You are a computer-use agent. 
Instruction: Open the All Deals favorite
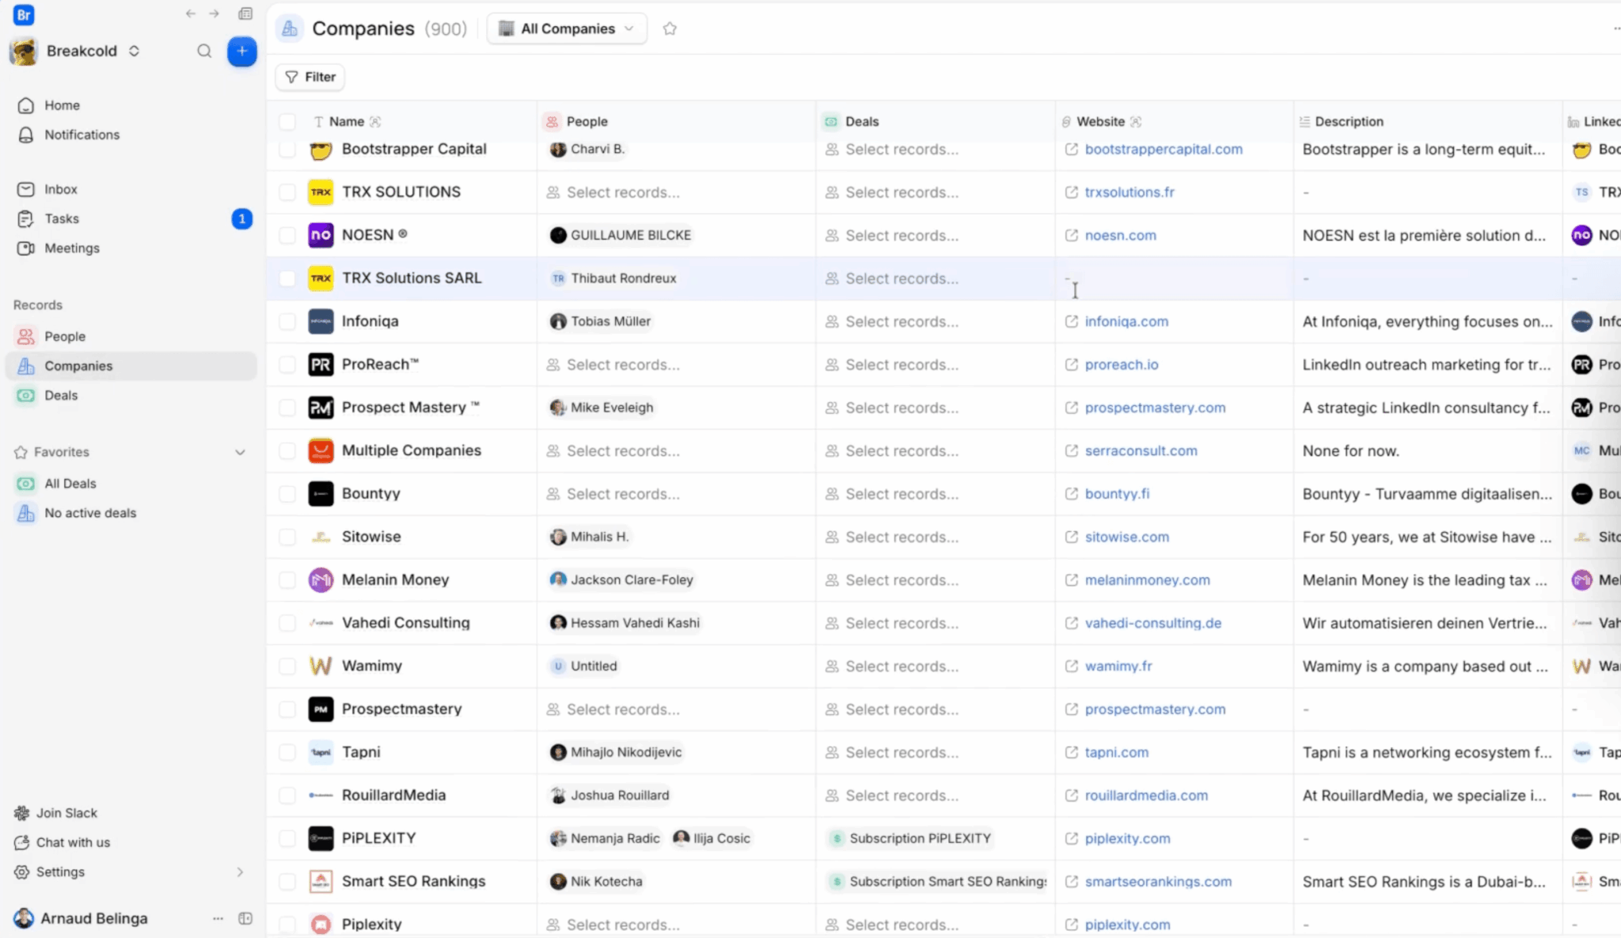(131, 484)
